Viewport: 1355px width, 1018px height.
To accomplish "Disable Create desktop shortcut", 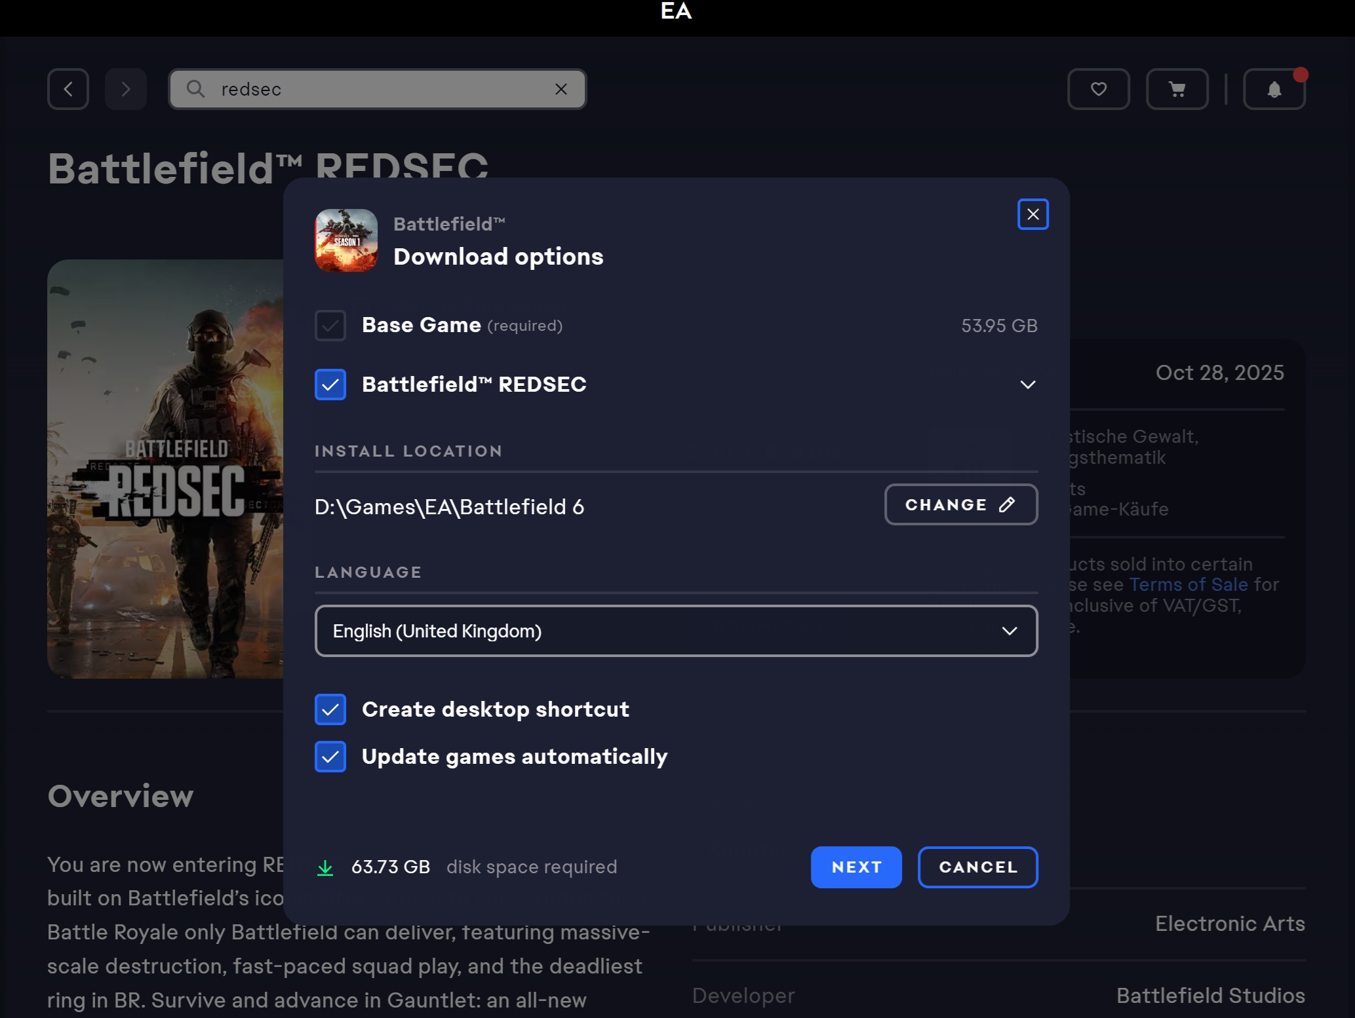I will (x=330, y=709).
